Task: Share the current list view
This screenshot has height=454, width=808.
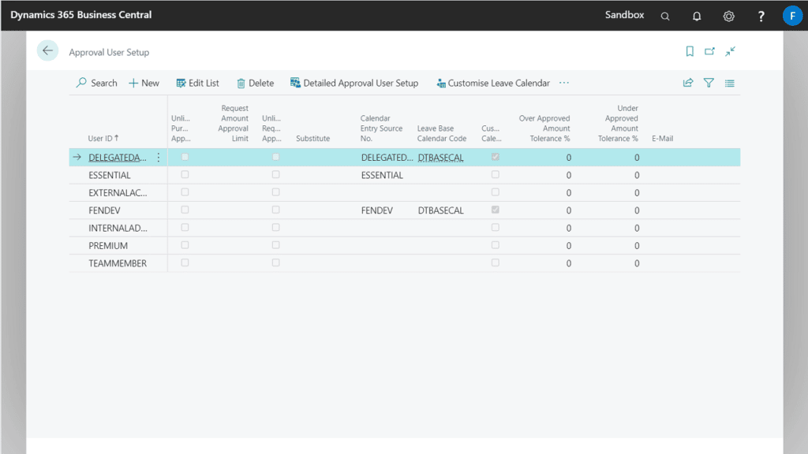Action: [687, 83]
